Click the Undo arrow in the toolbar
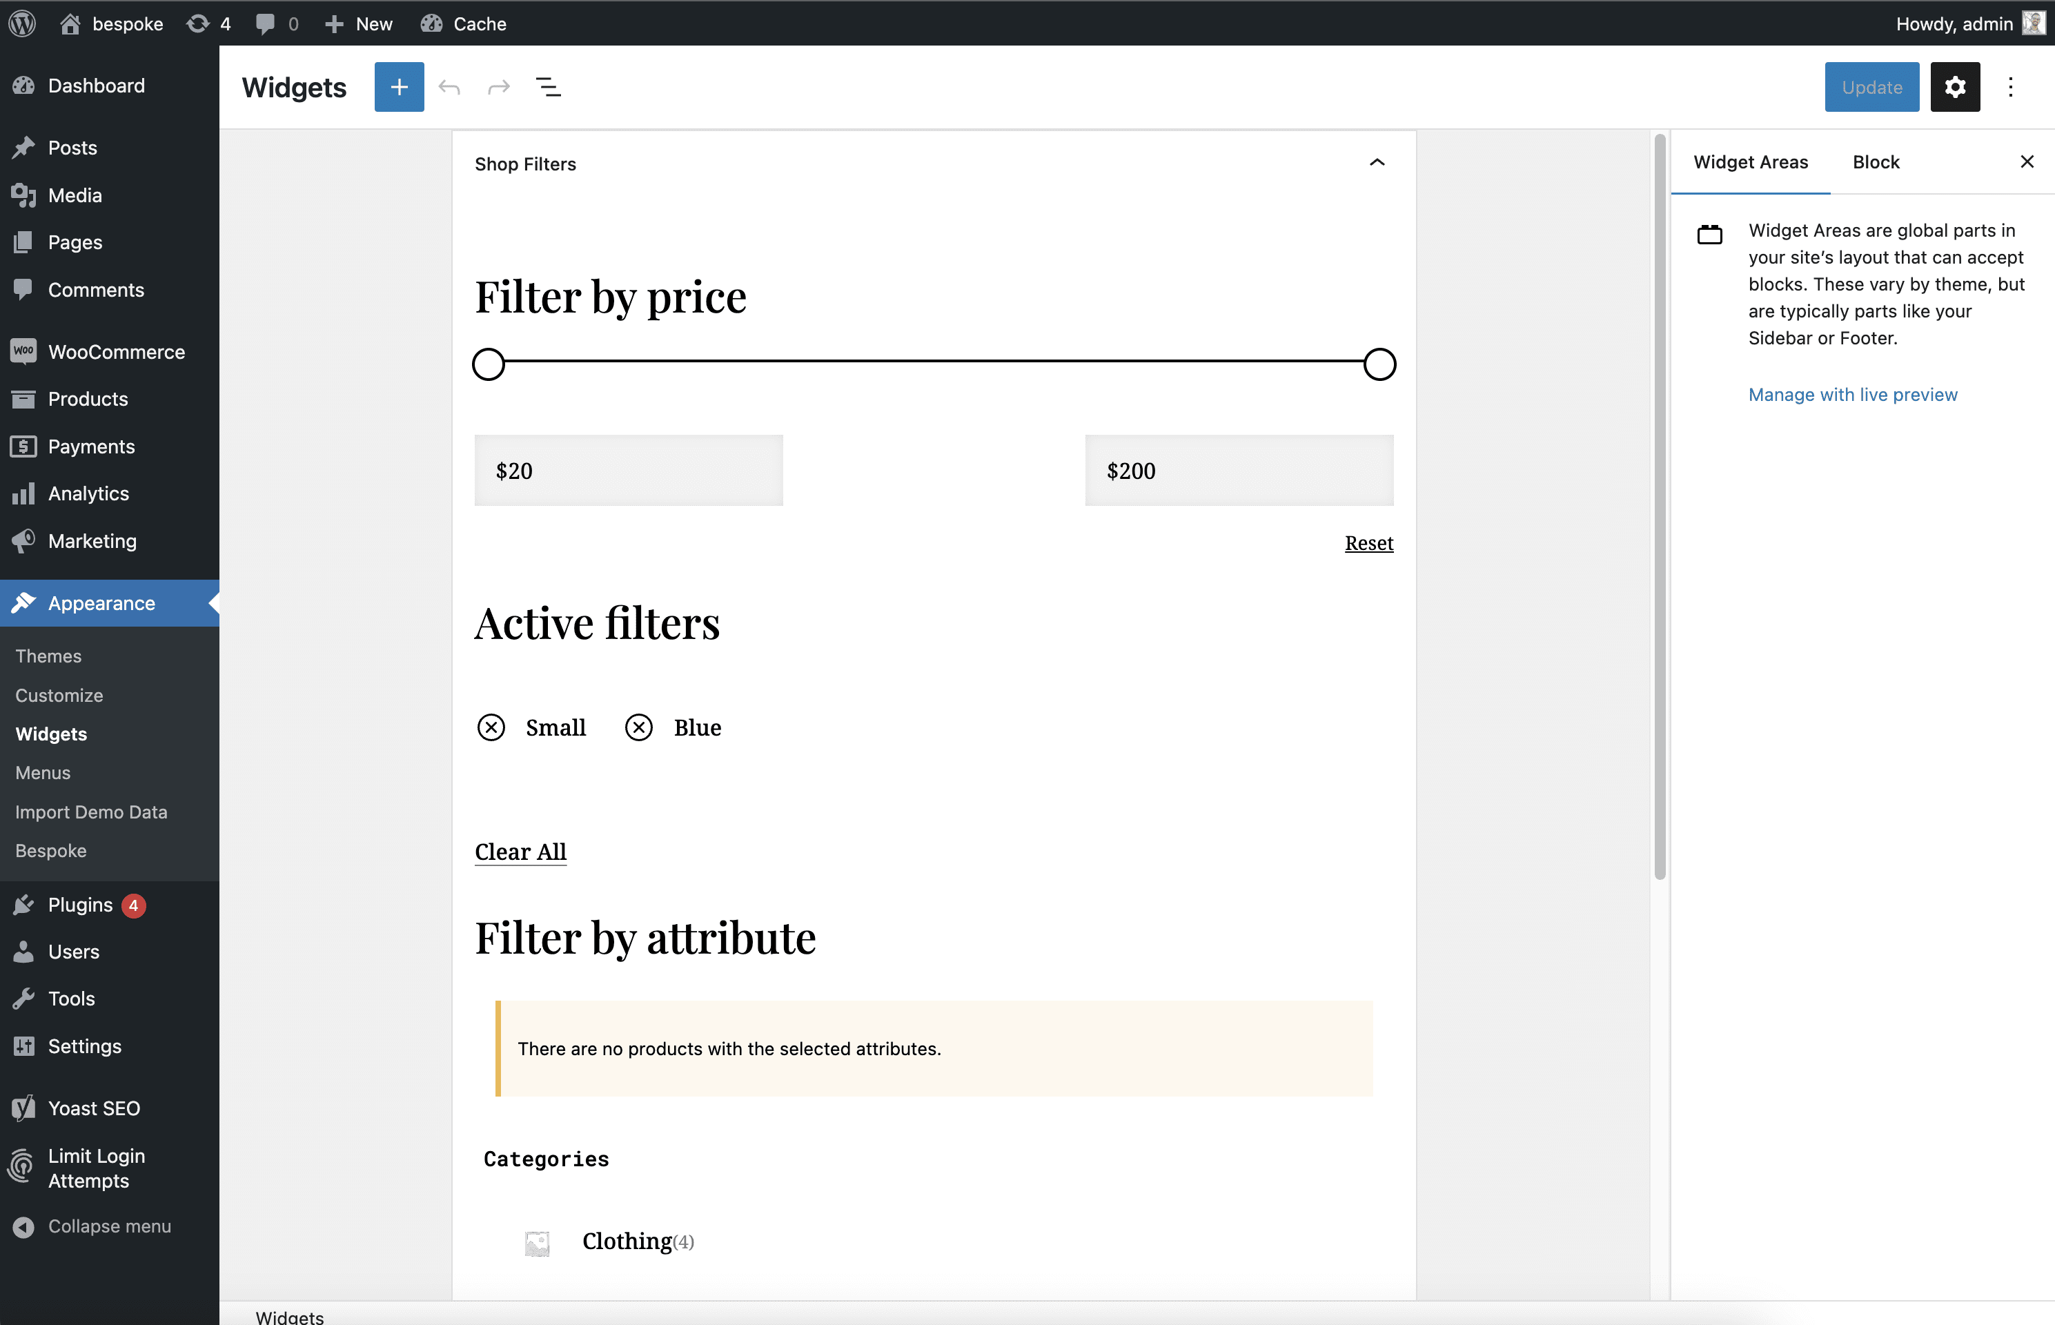 point(450,86)
